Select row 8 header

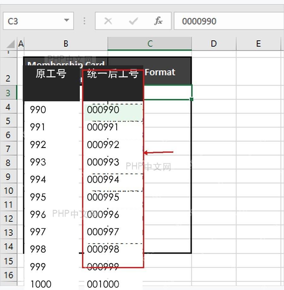click(x=8, y=163)
